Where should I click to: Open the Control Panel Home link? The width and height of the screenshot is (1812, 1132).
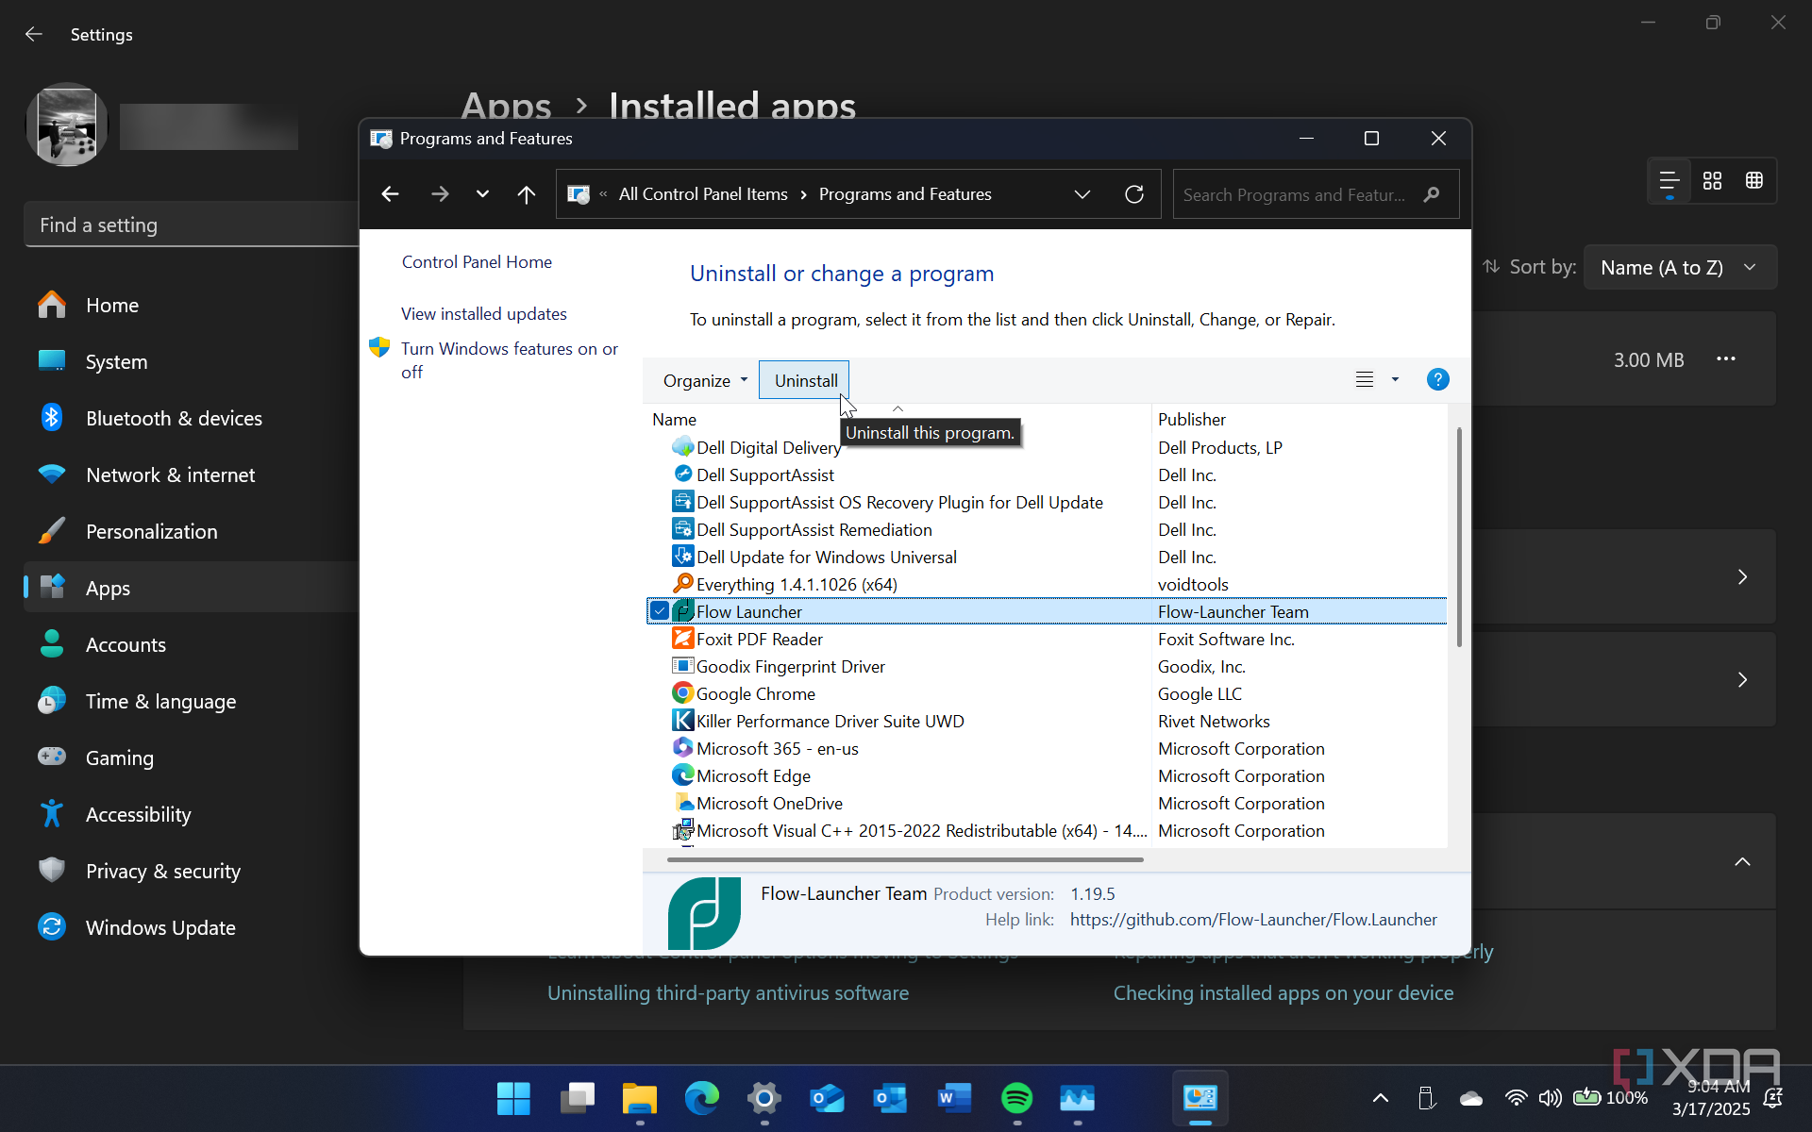477,262
